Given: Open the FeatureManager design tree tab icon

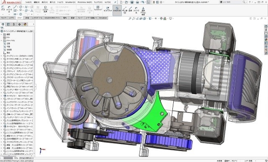Looking at the screenshot, I should click(3, 24).
